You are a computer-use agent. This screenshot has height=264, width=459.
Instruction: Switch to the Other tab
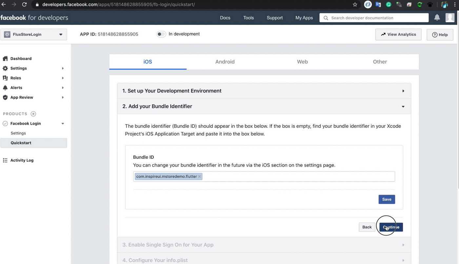tap(380, 62)
